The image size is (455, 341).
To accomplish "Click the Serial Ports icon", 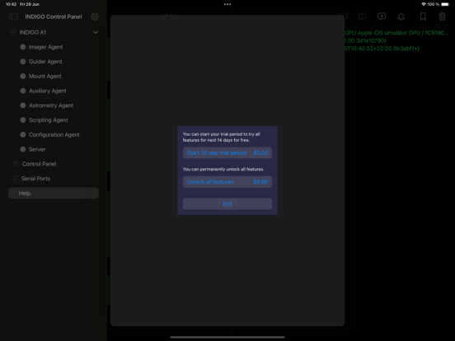I will pos(15,179).
